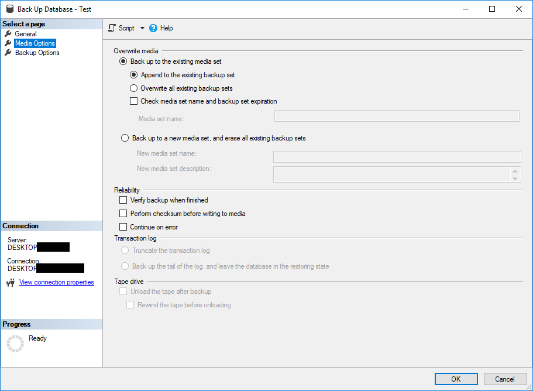
Task: Select Append to the existing backup set
Action: point(133,75)
